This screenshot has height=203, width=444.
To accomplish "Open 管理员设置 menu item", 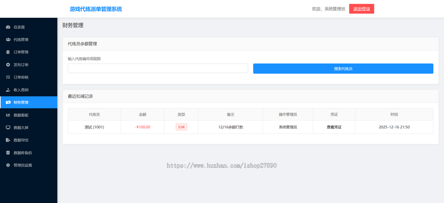I will 28,165.
